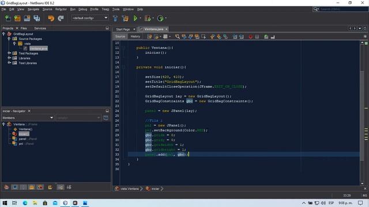Collapse the Source Packages node
The height and width of the screenshot is (207, 369).
(9, 39)
